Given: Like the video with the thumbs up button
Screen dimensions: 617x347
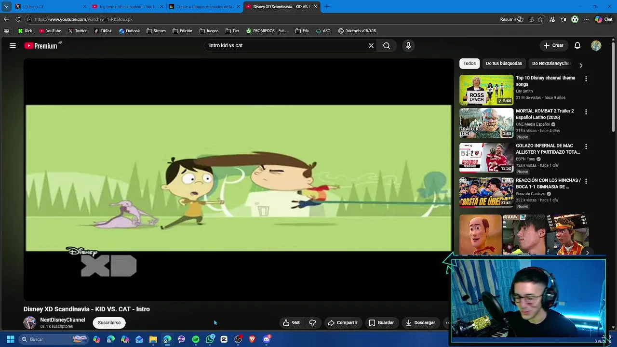Looking at the screenshot, I should point(291,322).
